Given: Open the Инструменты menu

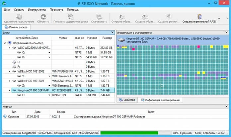Looking at the screenshot, I should 37,10.
